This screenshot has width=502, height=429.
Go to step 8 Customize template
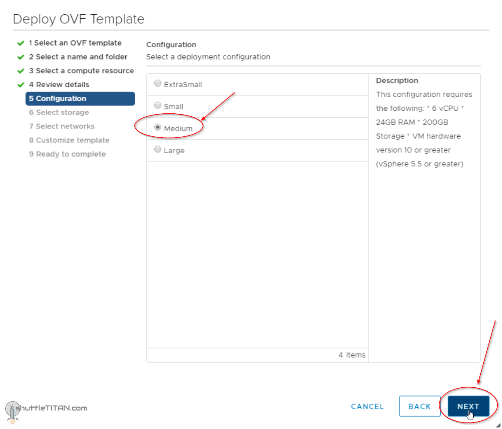click(69, 140)
